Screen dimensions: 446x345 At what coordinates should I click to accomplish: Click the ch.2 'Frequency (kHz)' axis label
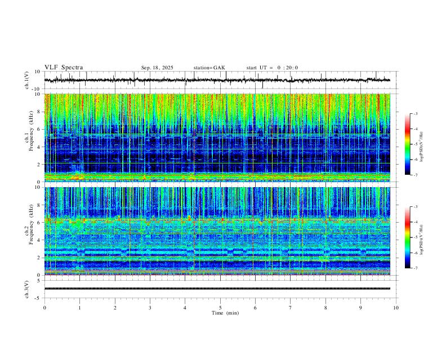point(31,224)
